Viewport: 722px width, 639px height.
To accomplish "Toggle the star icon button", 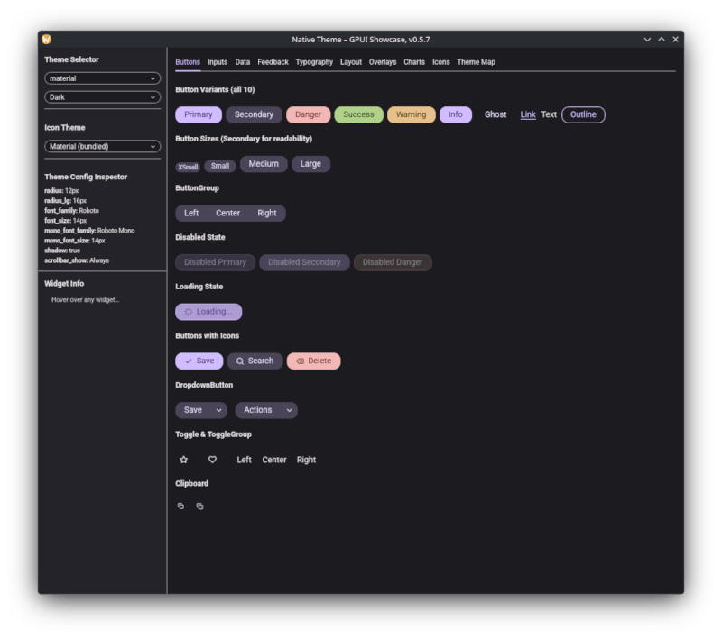I will (184, 460).
